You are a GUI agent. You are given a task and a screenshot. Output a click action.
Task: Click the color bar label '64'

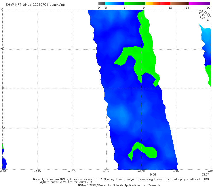coord(187,7)
